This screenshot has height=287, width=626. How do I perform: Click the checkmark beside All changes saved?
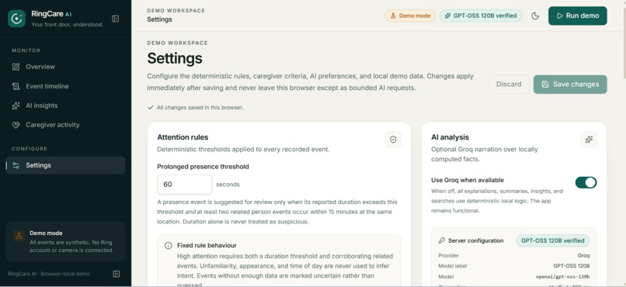click(x=150, y=108)
